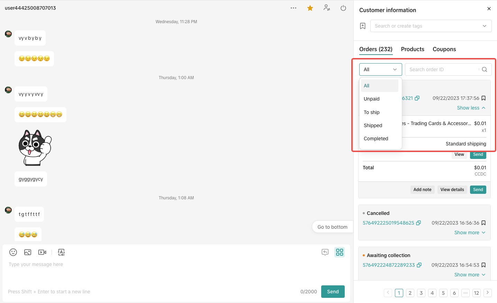This screenshot has height=303, width=497.
Task: Click the Add note button
Action: click(422, 190)
